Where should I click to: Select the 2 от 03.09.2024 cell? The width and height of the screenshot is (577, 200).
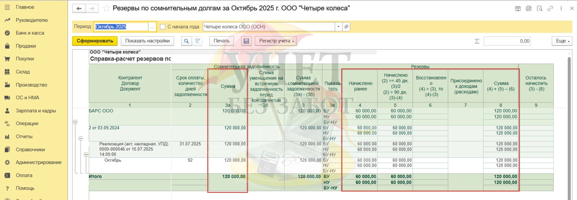coord(130,133)
